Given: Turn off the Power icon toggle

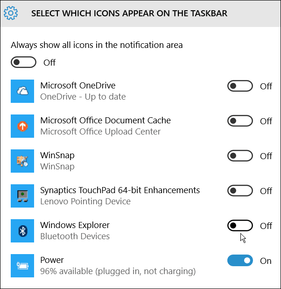Looking at the screenshot, I should click(x=240, y=261).
